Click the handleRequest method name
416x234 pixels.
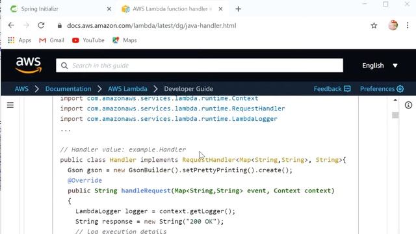click(146, 190)
